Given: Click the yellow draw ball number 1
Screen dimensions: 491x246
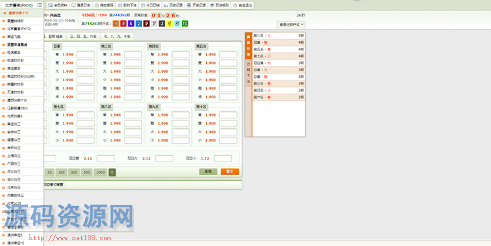Looking at the screenshot, I should pos(170,24).
